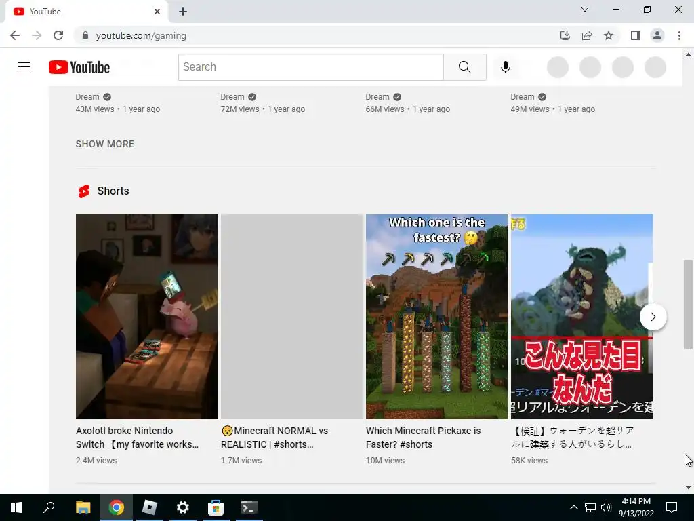Click Dream channel name above 66M views
This screenshot has width=694, height=521.
[377, 97]
